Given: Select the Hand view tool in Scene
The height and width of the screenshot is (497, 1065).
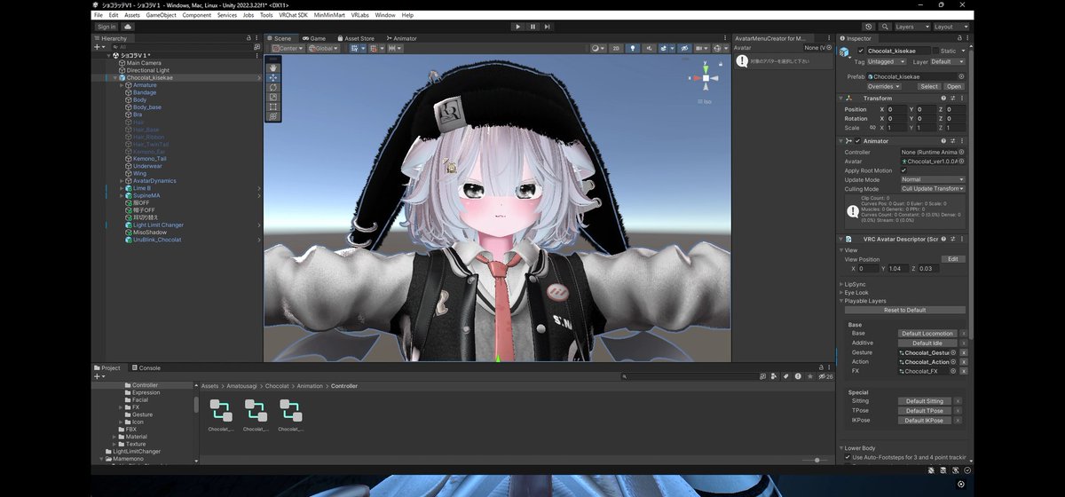Looking at the screenshot, I should click(273, 67).
